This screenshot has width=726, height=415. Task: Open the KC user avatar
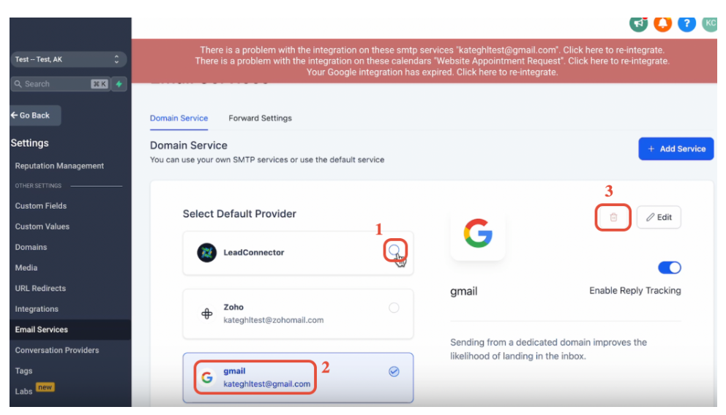pyautogui.click(x=710, y=23)
